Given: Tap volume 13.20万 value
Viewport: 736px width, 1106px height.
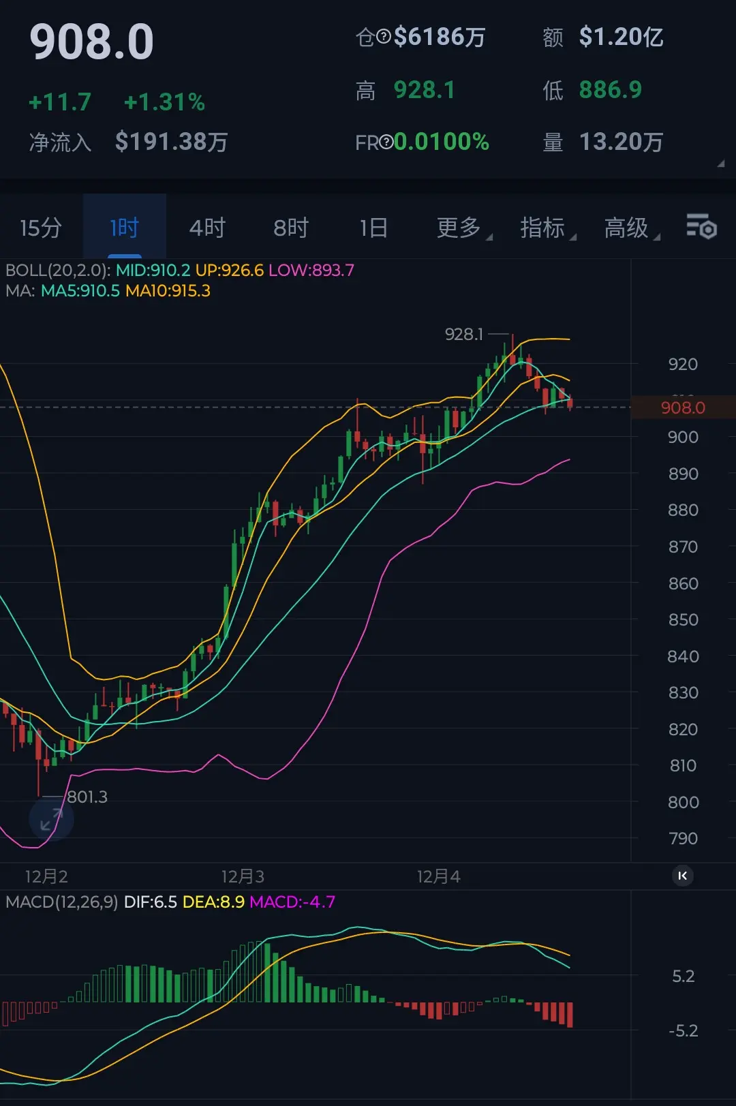Looking at the screenshot, I should tap(622, 142).
